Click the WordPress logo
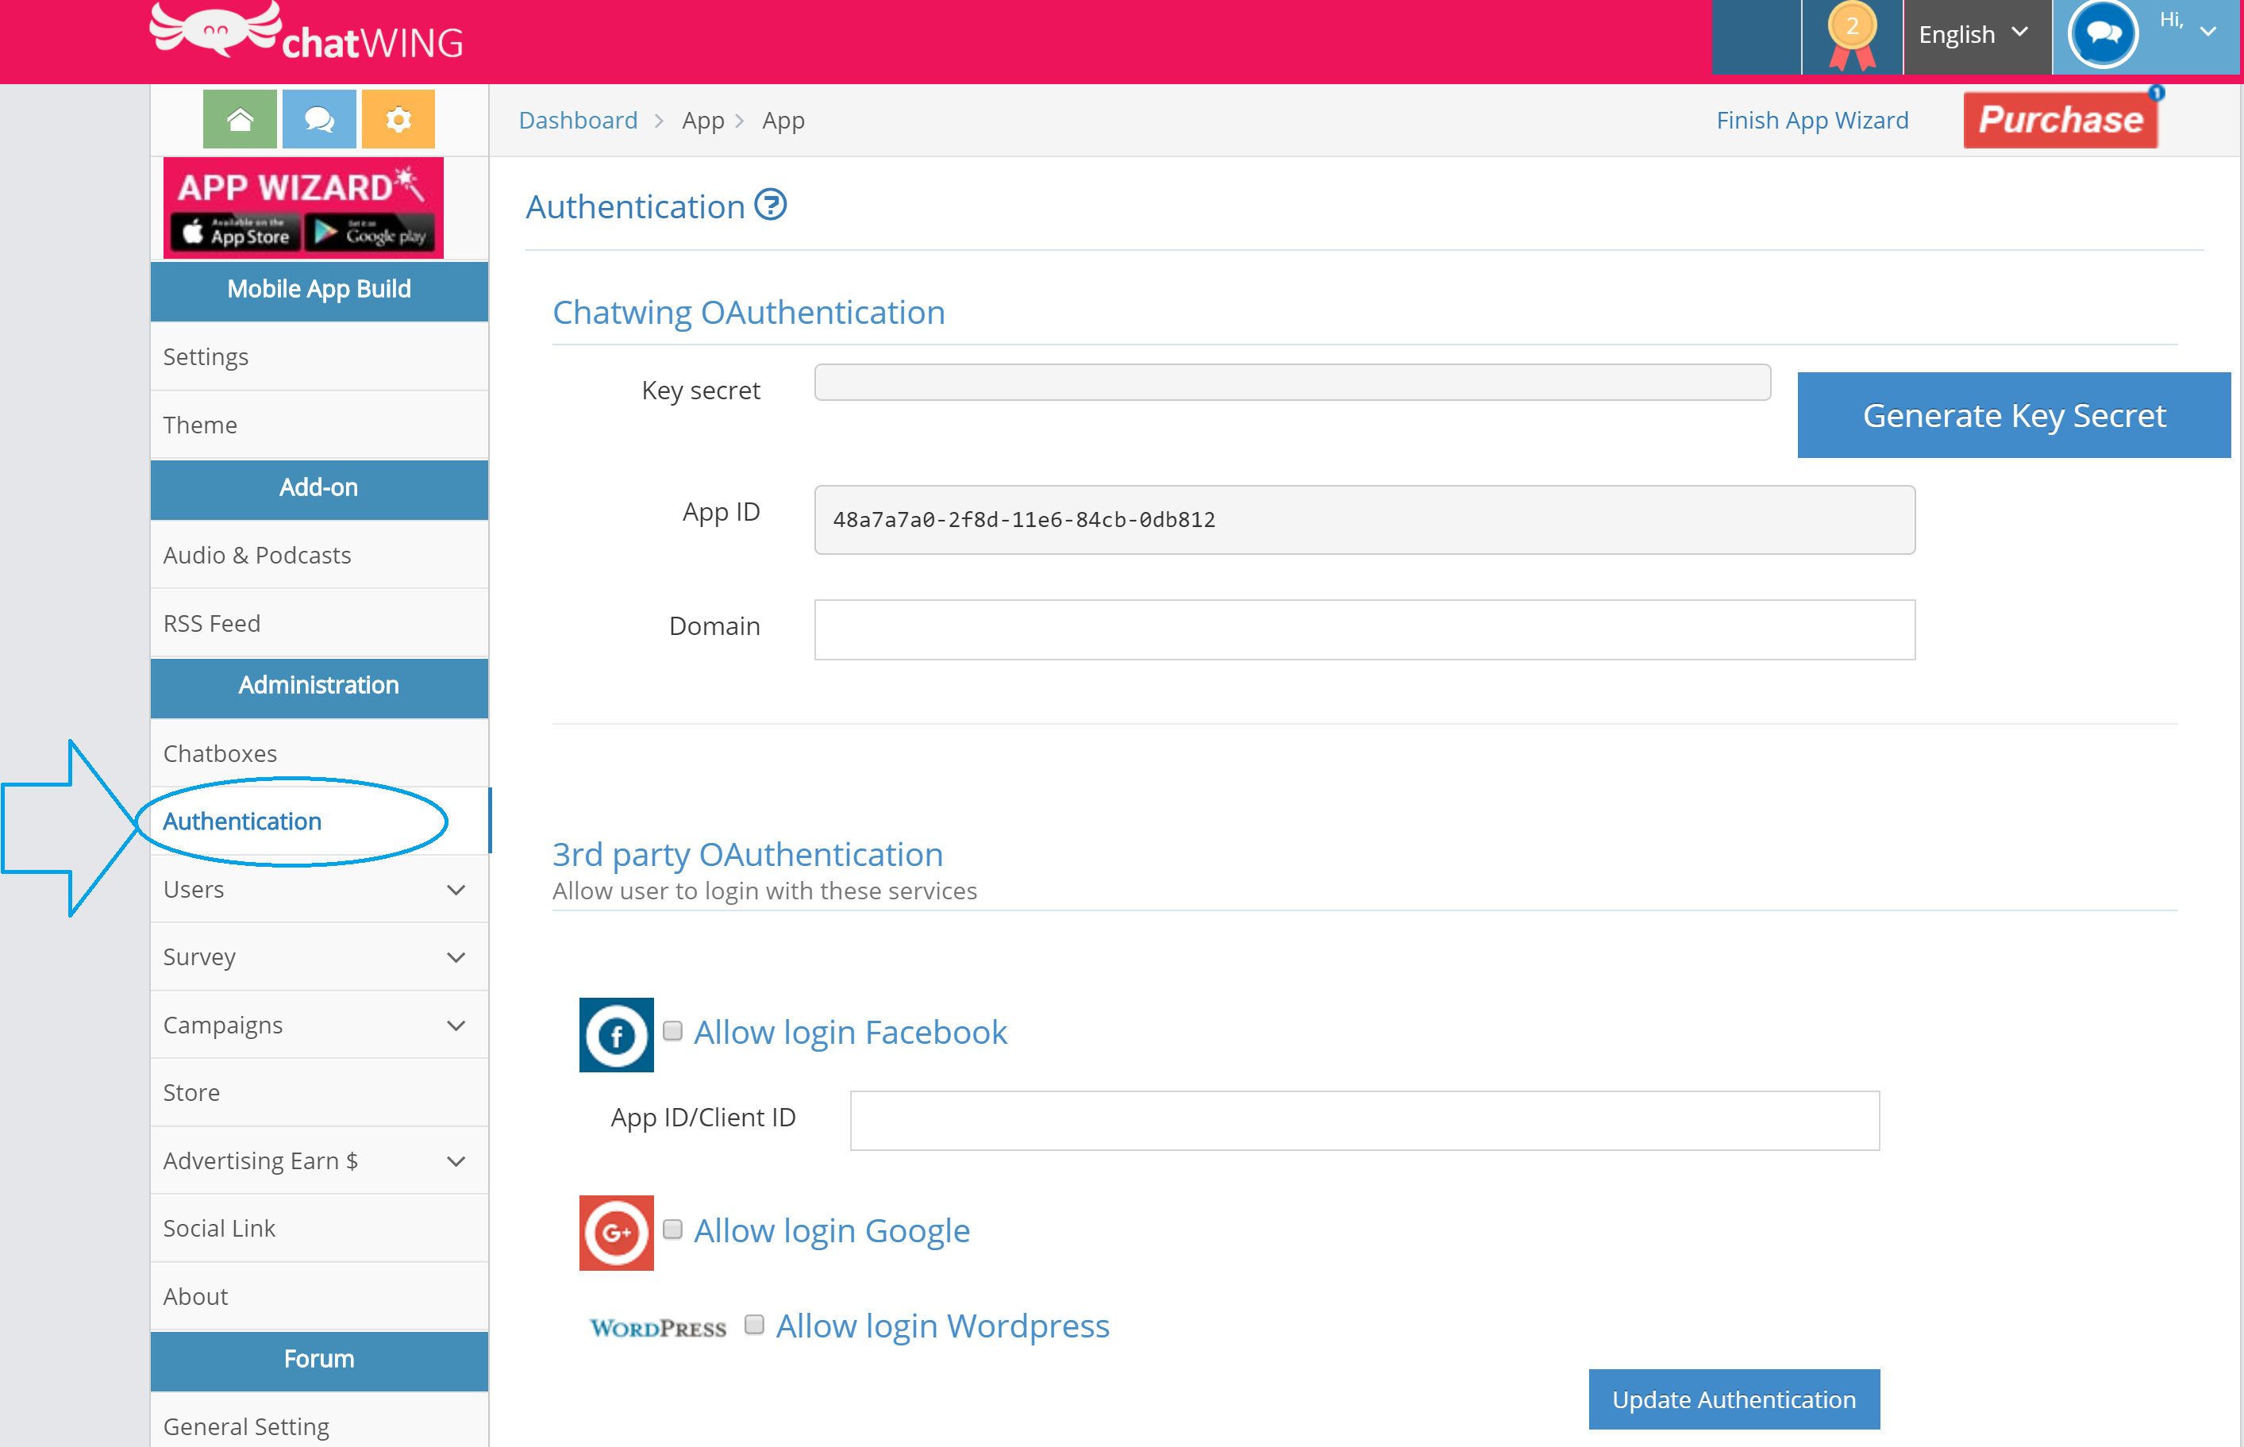The width and height of the screenshot is (2244, 1447). coord(658,1328)
